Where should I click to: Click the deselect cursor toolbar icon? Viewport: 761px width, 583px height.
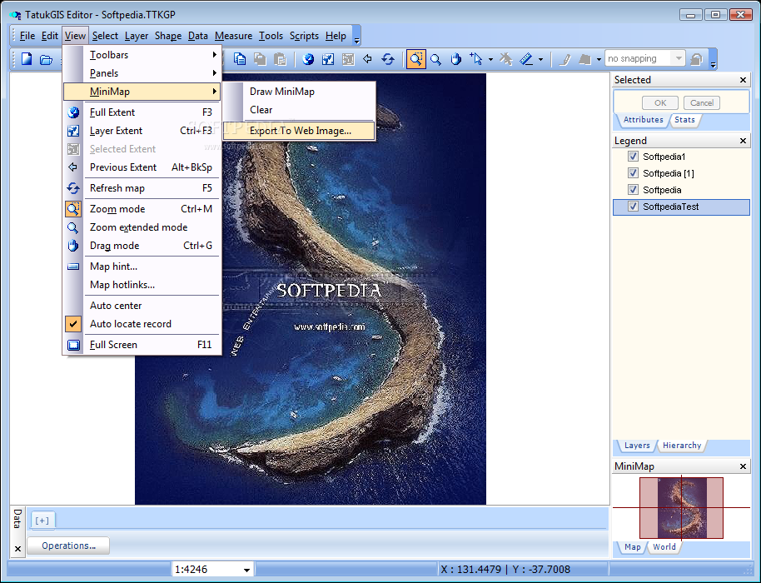click(x=506, y=59)
